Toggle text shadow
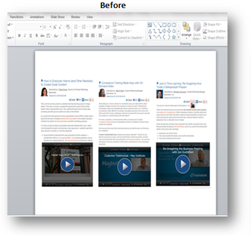This screenshot has height=235, width=251. pyautogui.click(x=37, y=35)
